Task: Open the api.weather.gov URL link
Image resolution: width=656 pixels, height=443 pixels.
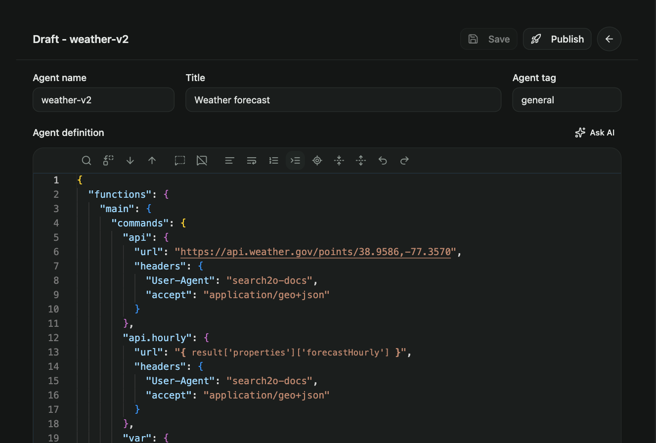Action: [315, 252]
